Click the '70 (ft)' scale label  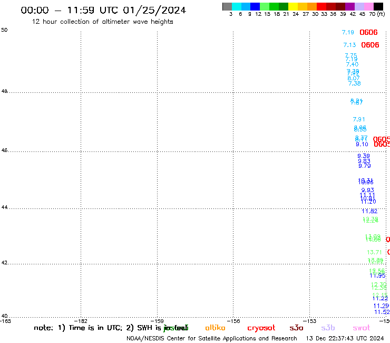click(x=377, y=14)
